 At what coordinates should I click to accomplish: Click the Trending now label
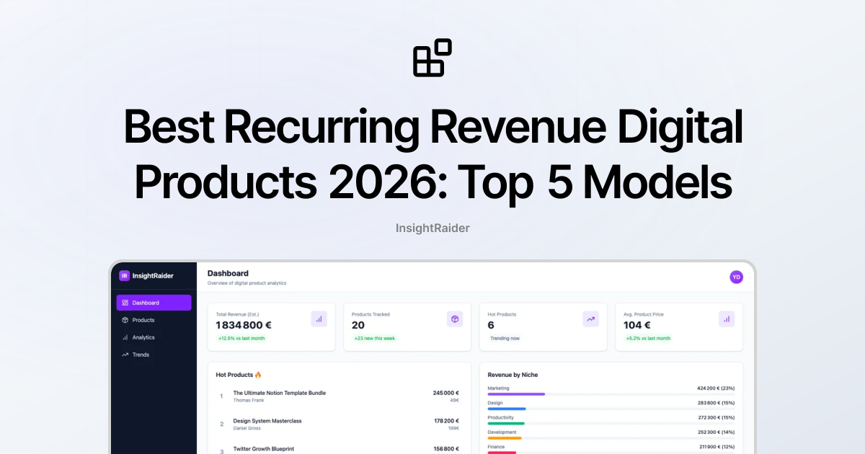(x=505, y=338)
